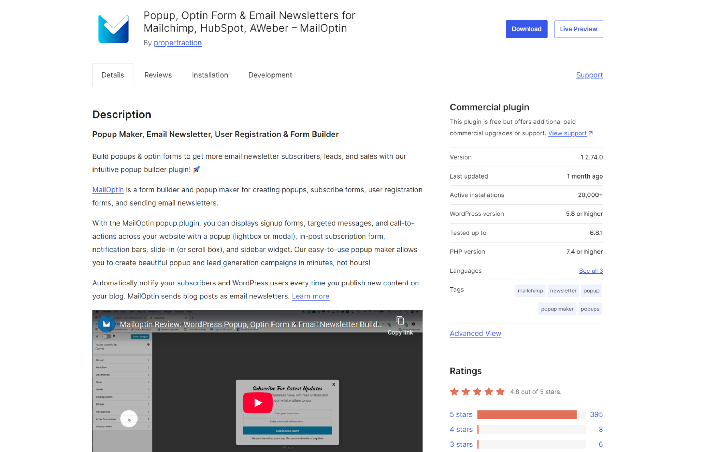Click the popup tag
703x452 pixels.
pos(591,291)
